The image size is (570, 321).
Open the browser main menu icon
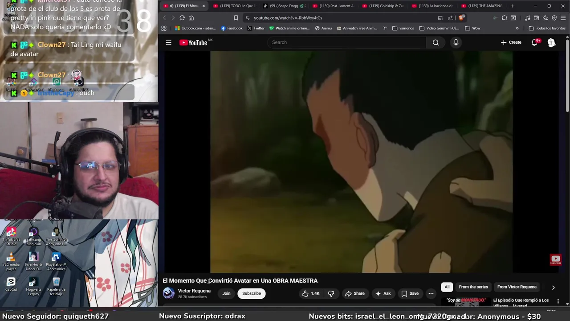pyautogui.click(x=563, y=18)
